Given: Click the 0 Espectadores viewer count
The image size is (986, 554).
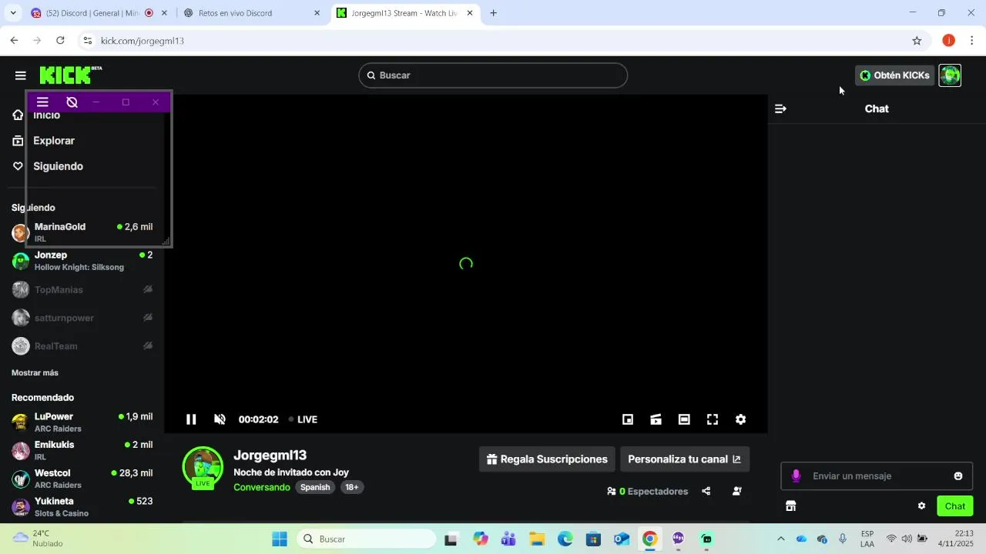Looking at the screenshot, I should (x=648, y=491).
